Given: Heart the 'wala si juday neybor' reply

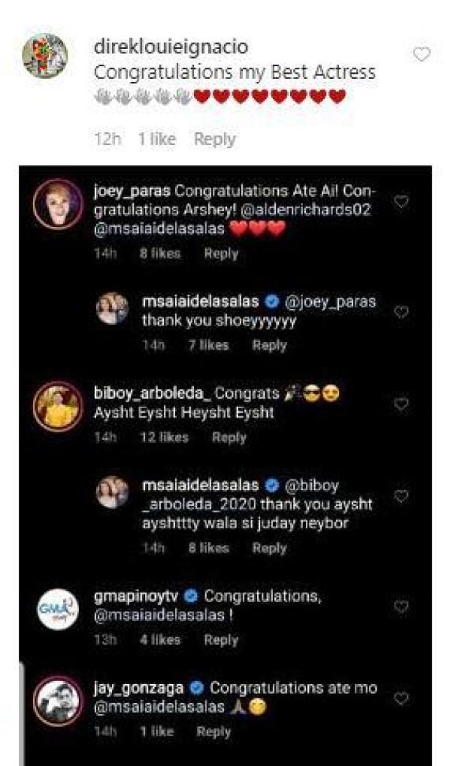Looking at the screenshot, I should pyautogui.click(x=401, y=496).
